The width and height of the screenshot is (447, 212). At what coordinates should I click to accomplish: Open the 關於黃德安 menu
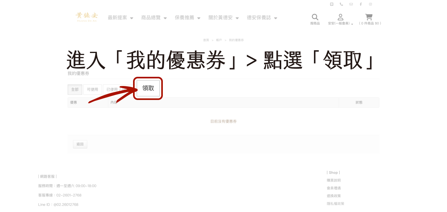224,18
